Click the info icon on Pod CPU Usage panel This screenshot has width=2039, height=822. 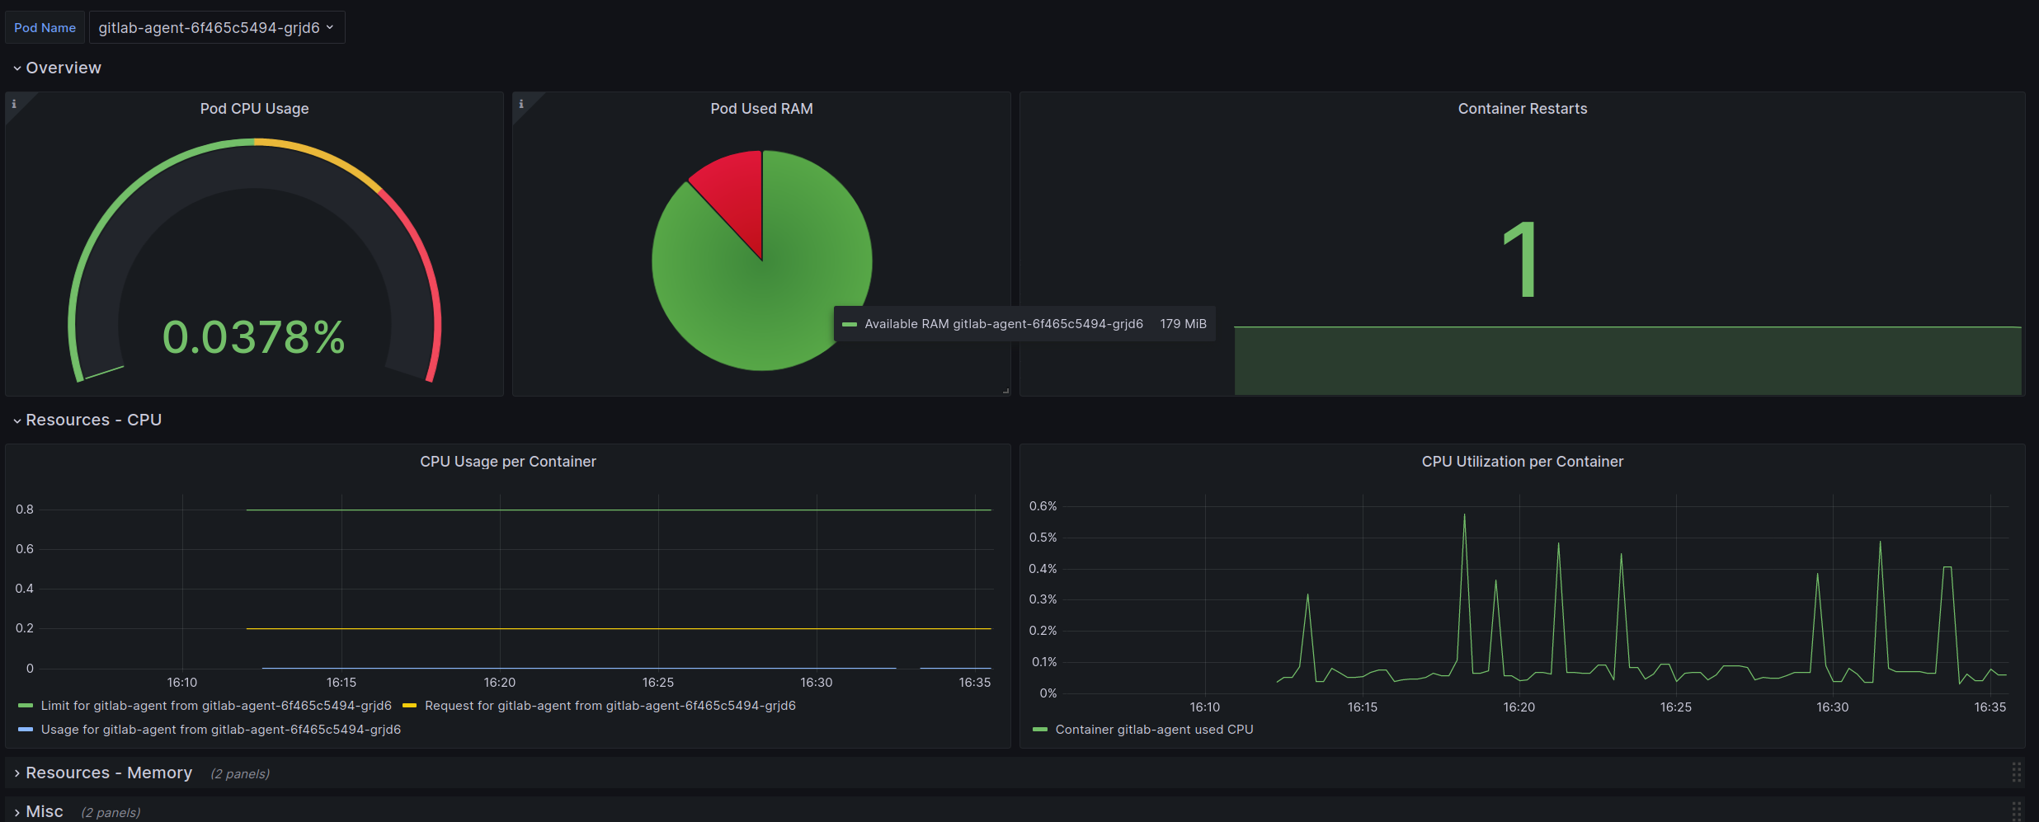tap(14, 104)
